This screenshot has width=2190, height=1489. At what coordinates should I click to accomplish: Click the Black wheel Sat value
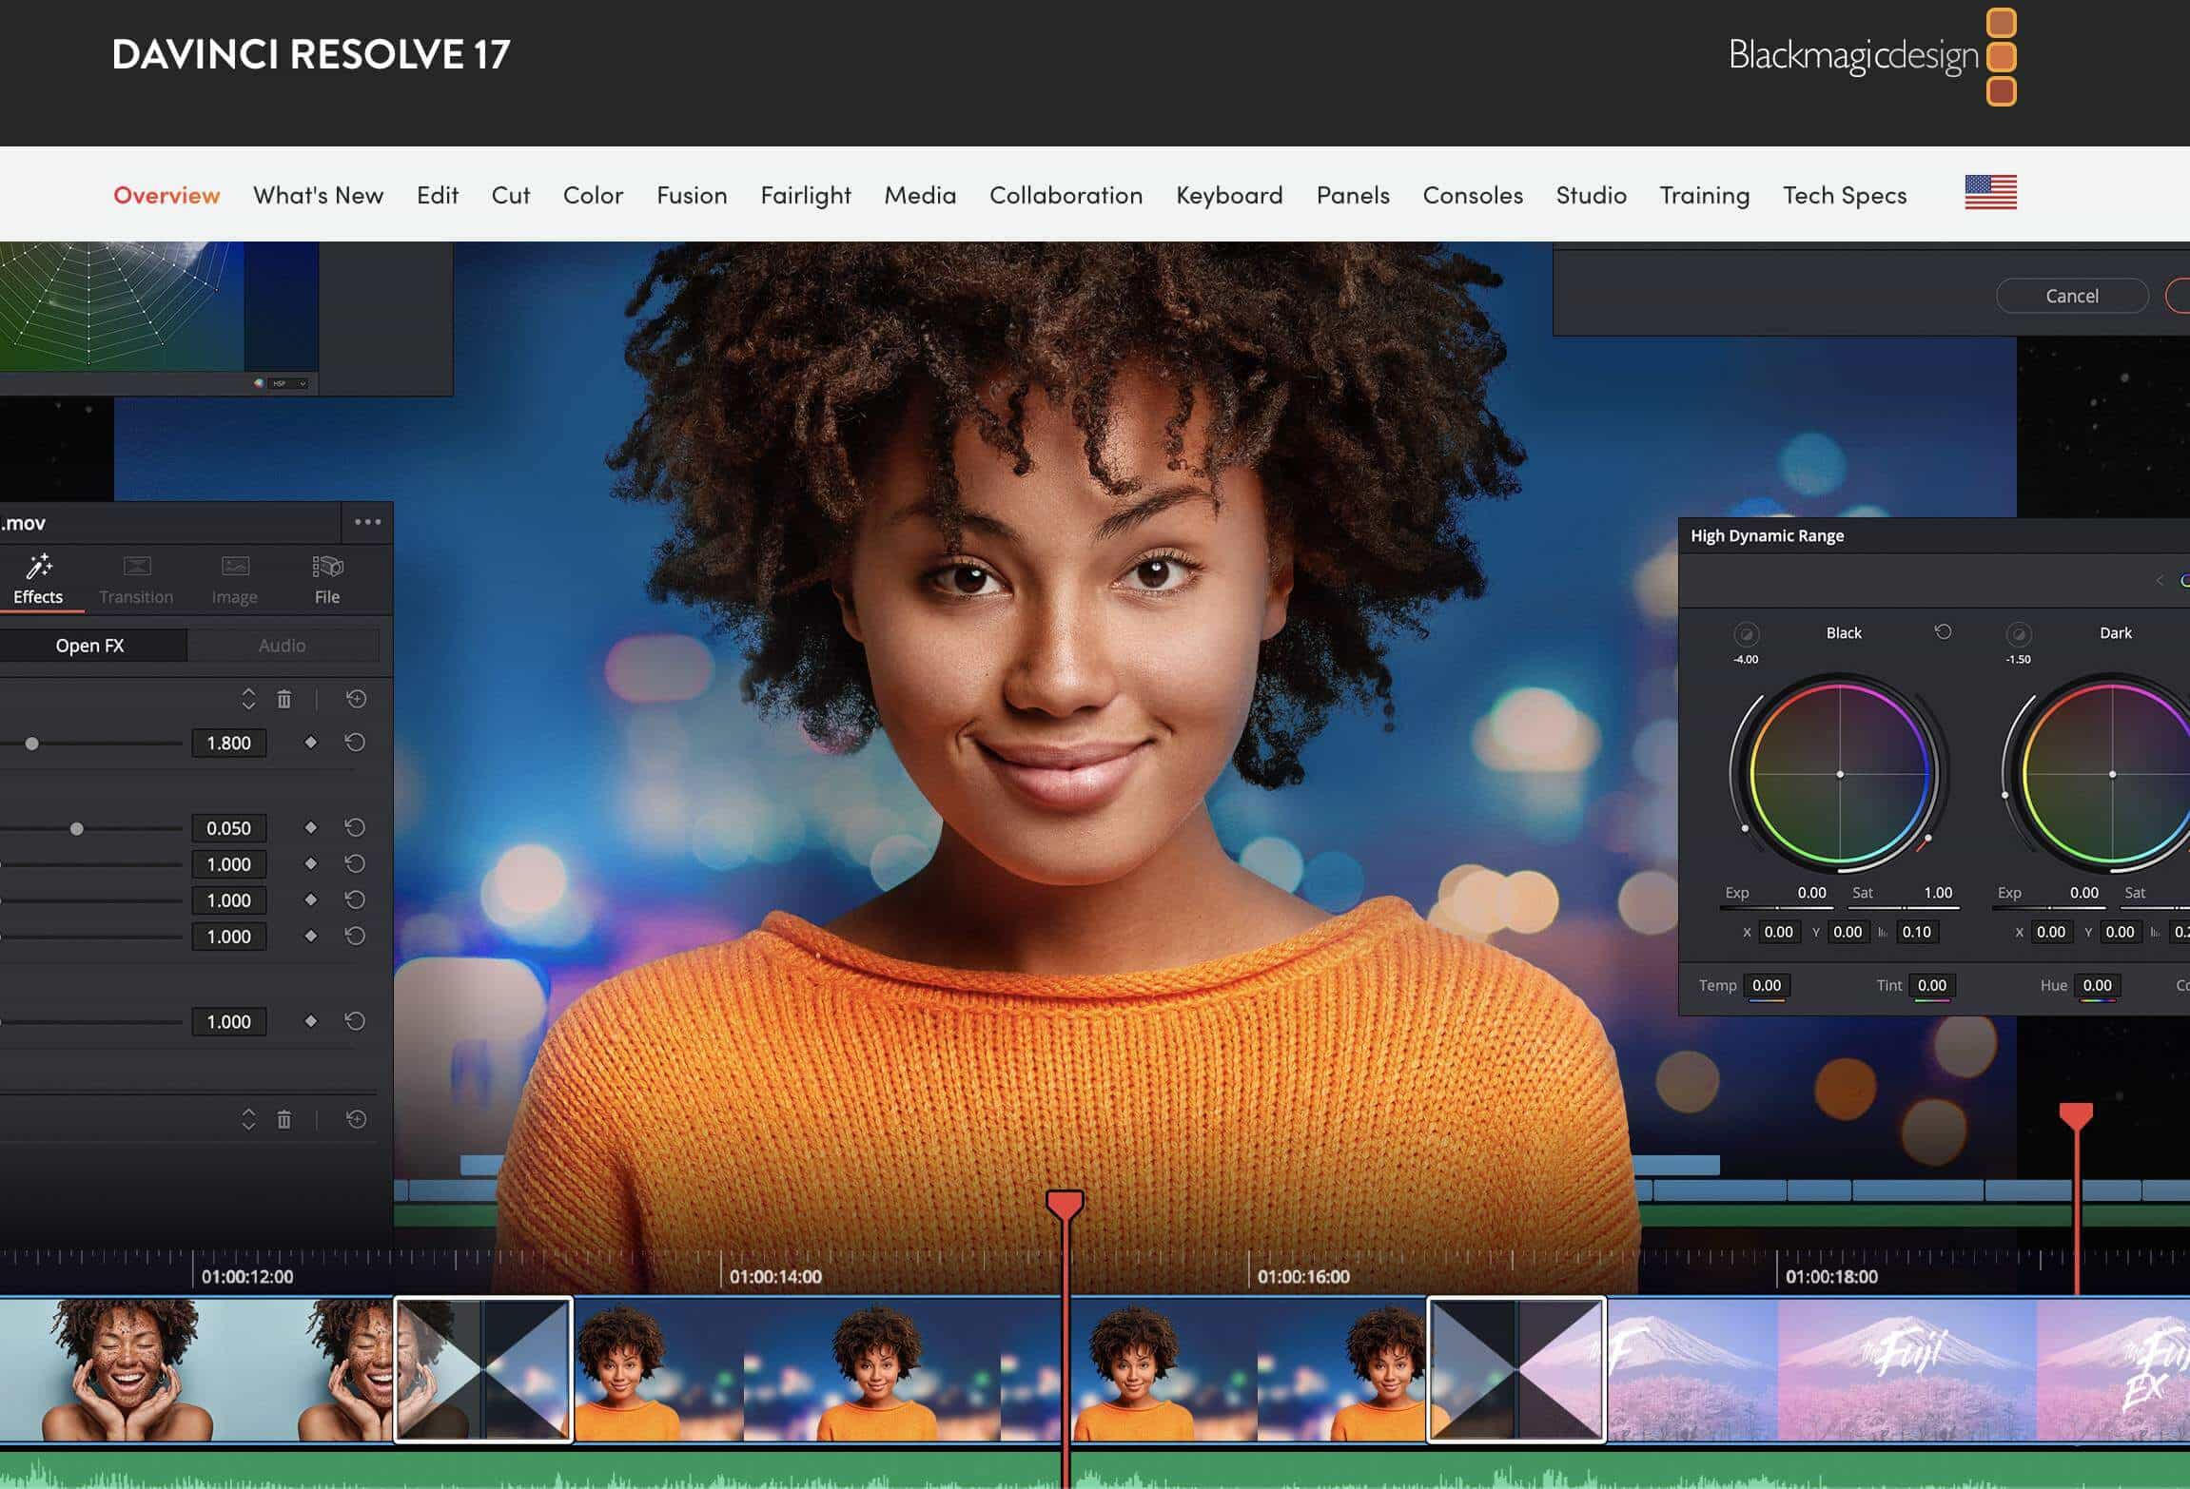click(1938, 893)
